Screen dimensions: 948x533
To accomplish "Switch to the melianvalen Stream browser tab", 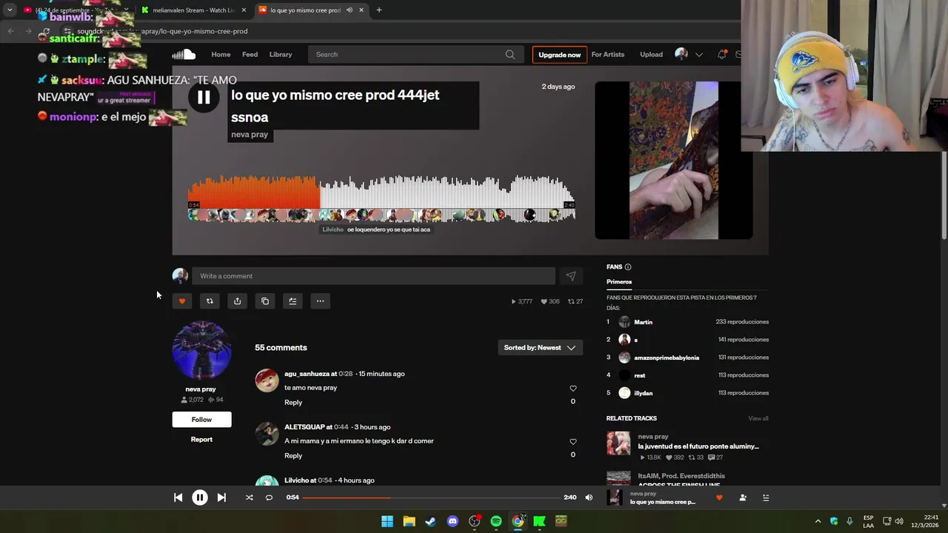I will [x=193, y=10].
